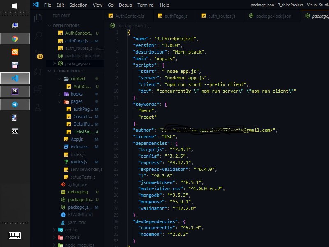Image resolution: width=329 pixels, height=247 pixels.
Task: Expand the models folder
Action: tap(54, 238)
